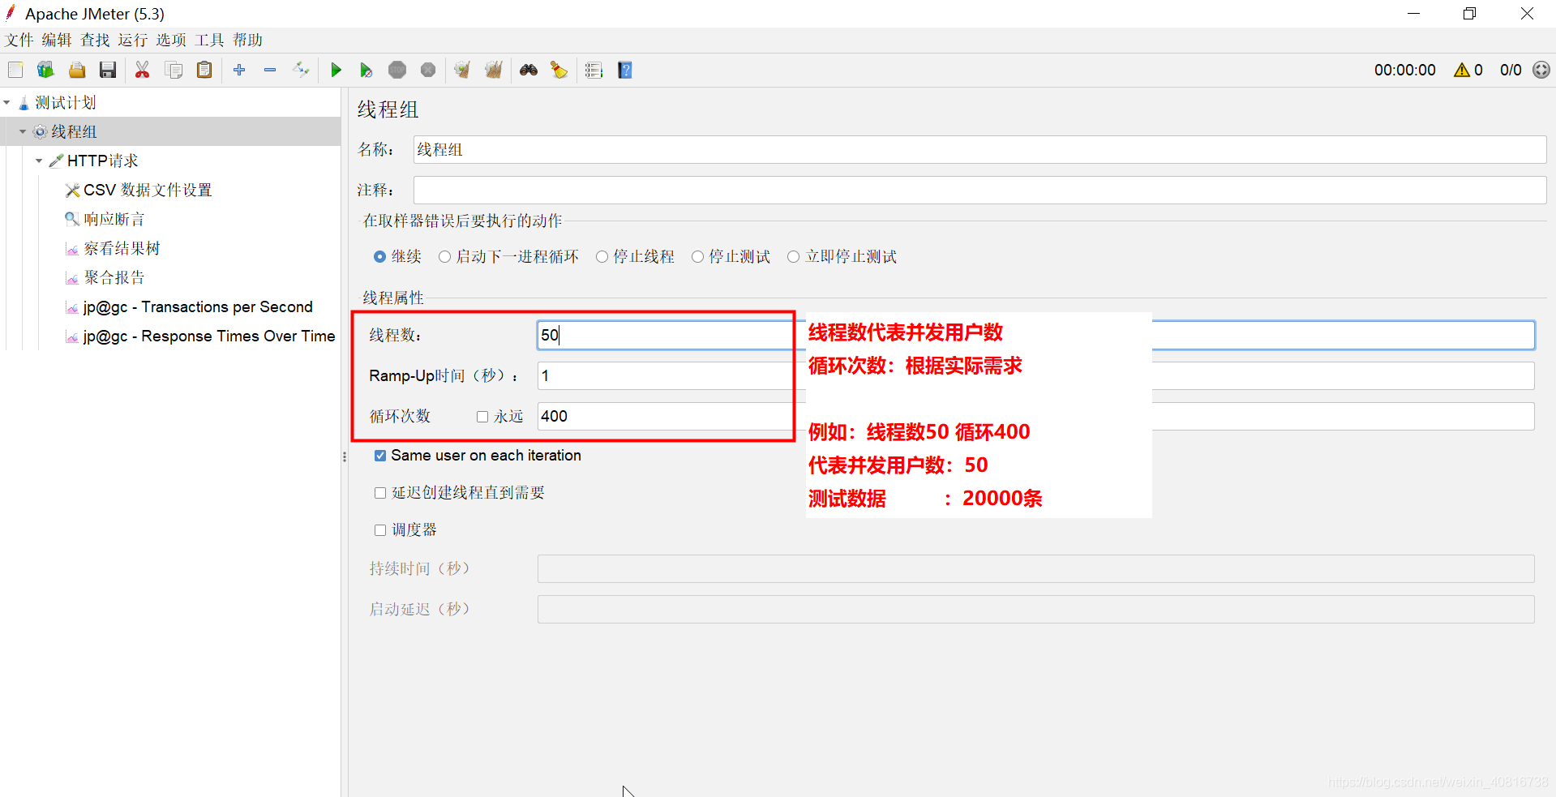This screenshot has width=1556, height=797.
Task: Click the Clear results broom icon
Action: pyautogui.click(x=462, y=71)
